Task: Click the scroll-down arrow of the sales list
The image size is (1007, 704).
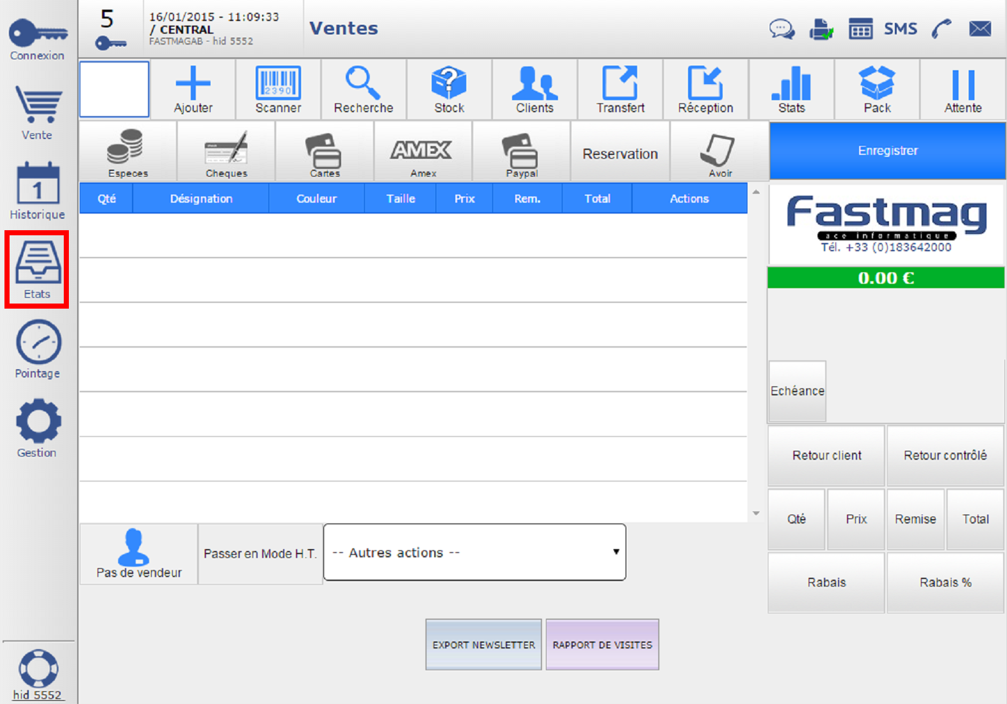Action: click(756, 513)
